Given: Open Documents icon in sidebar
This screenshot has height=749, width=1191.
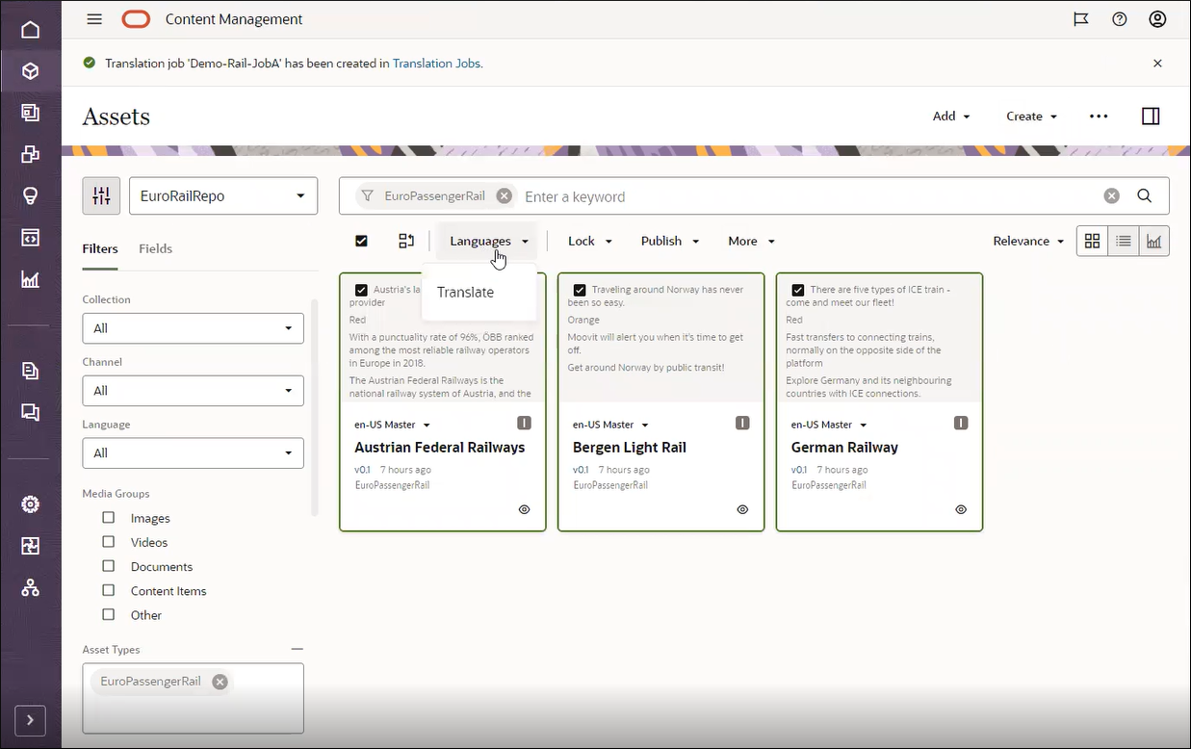Looking at the screenshot, I should [31, 371].
